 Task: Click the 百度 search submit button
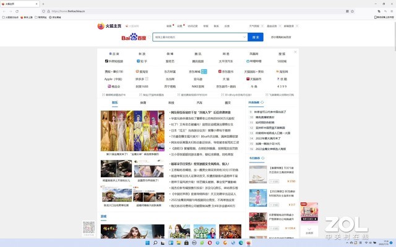(x=257, y=38)
